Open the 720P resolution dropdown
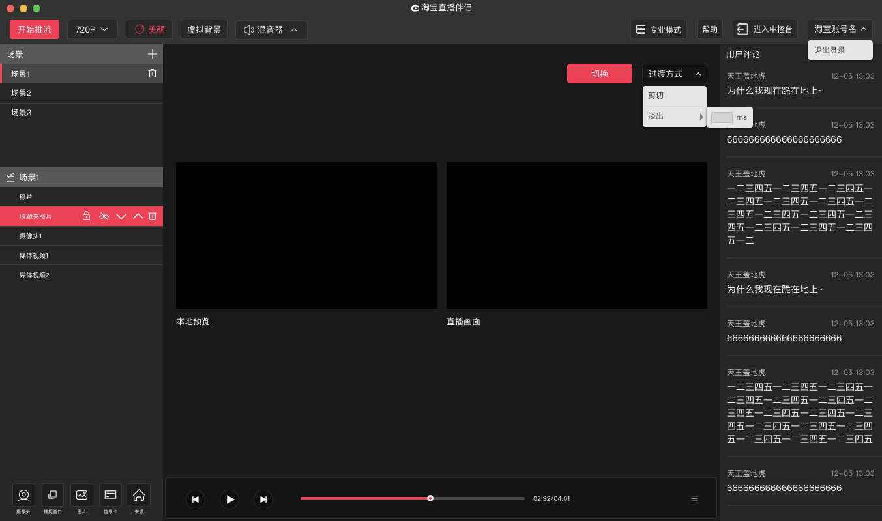 coord(92,29)
